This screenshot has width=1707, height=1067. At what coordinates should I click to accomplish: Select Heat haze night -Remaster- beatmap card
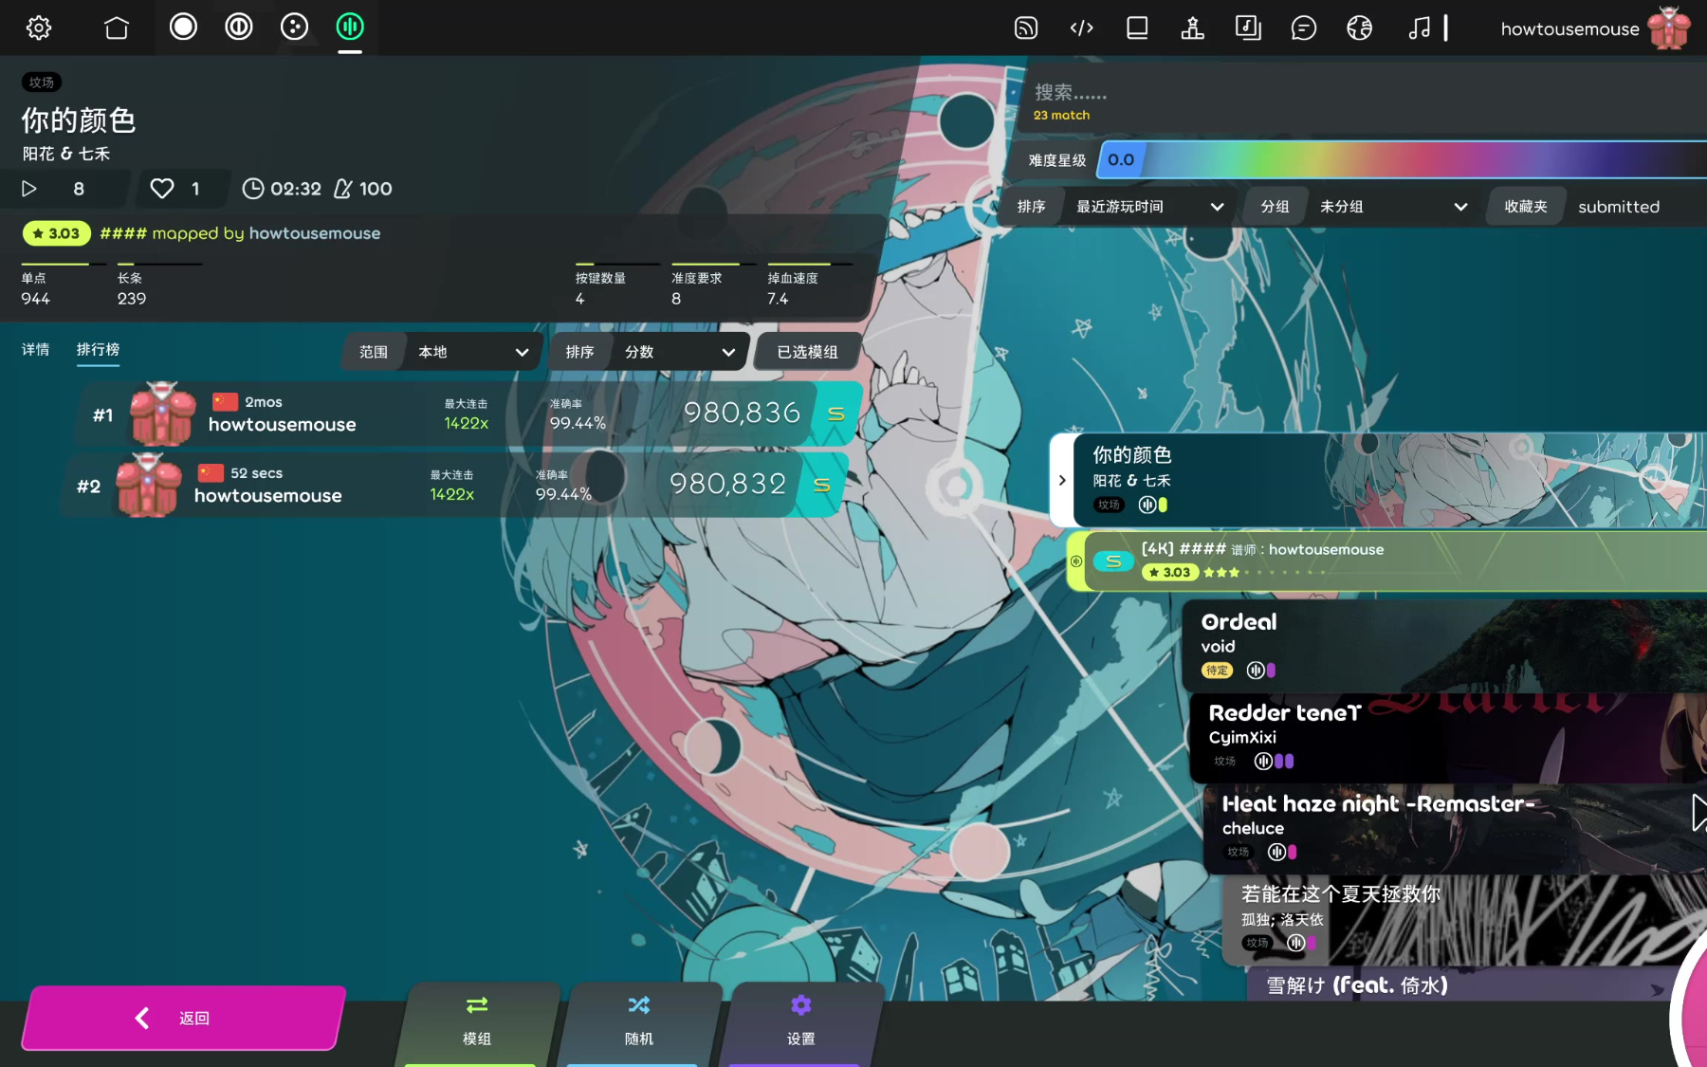(x=1455, y=828)
